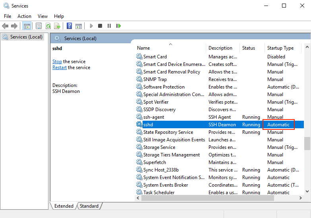Screen dimensions: 311x218
Task: Click the Restart the service link
Action: (x=60, y=68)
